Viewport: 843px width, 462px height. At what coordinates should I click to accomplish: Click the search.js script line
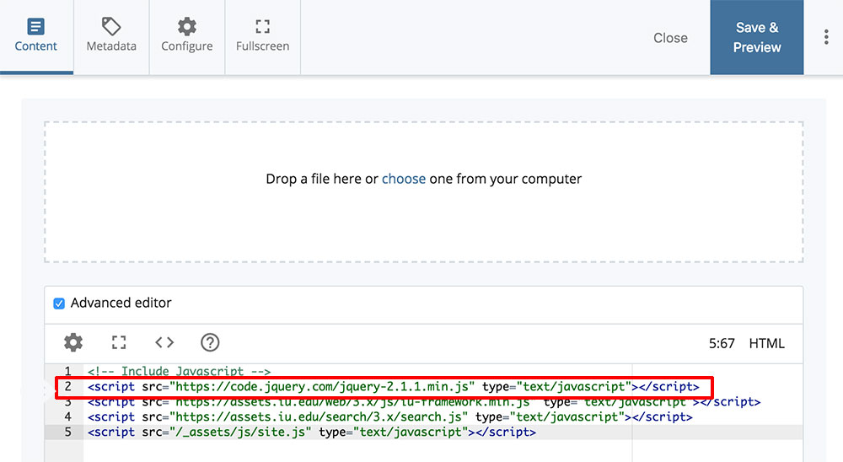389,416
